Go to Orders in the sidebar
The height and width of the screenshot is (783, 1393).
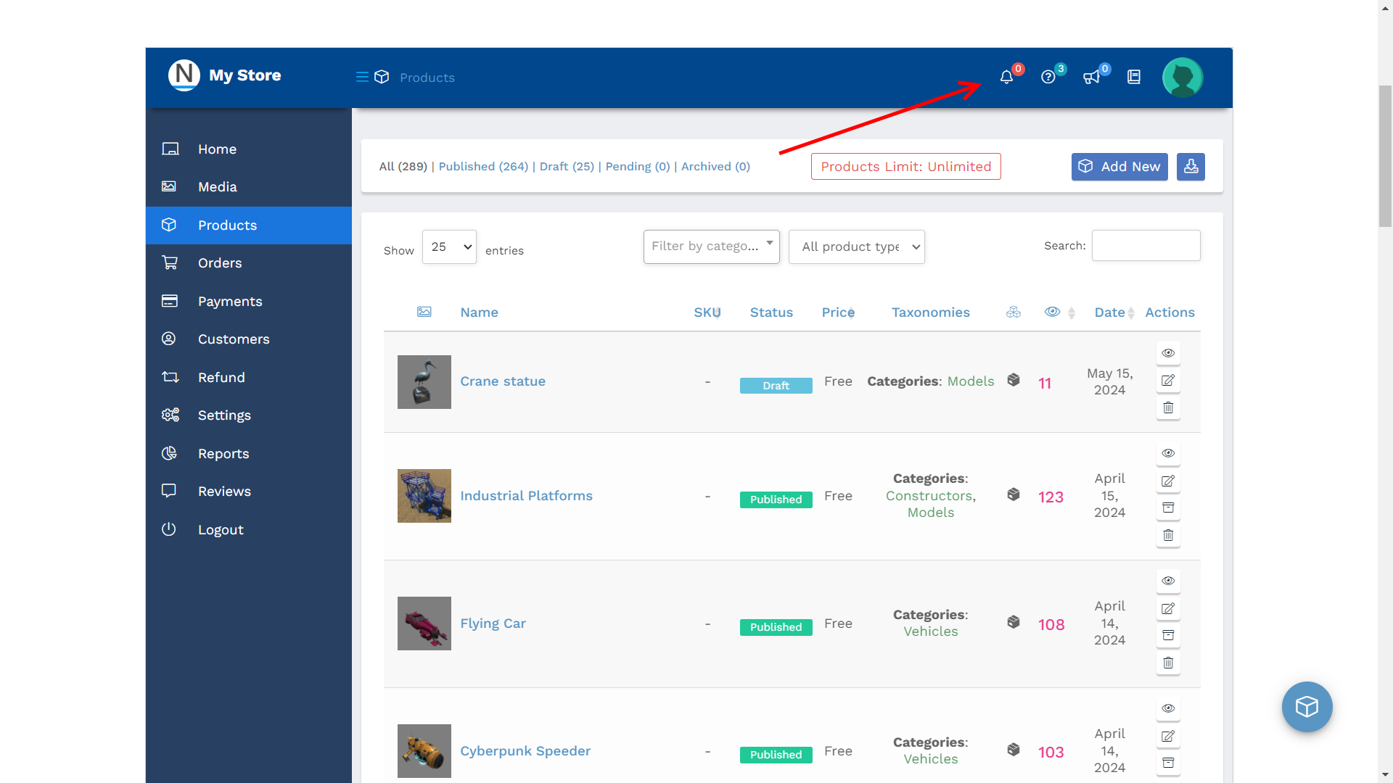pyautogui.click(x=220, y=263)
